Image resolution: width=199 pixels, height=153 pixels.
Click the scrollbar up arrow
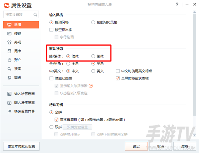point(194,12)
